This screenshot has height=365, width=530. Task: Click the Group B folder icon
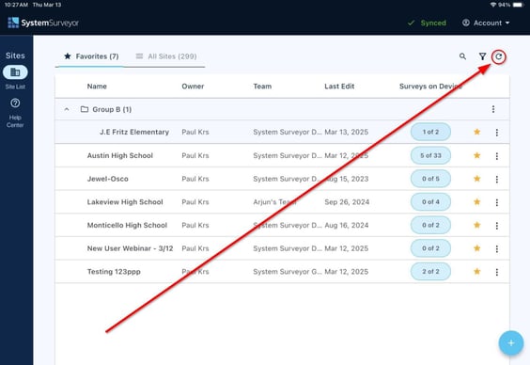coord(85,109)
